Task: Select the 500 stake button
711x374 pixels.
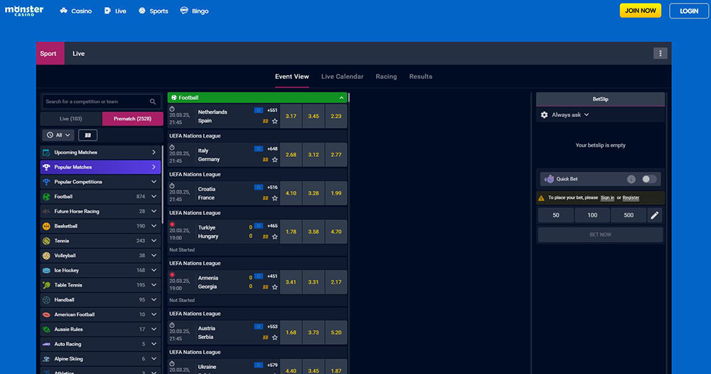Action: (x=629, y=216)
